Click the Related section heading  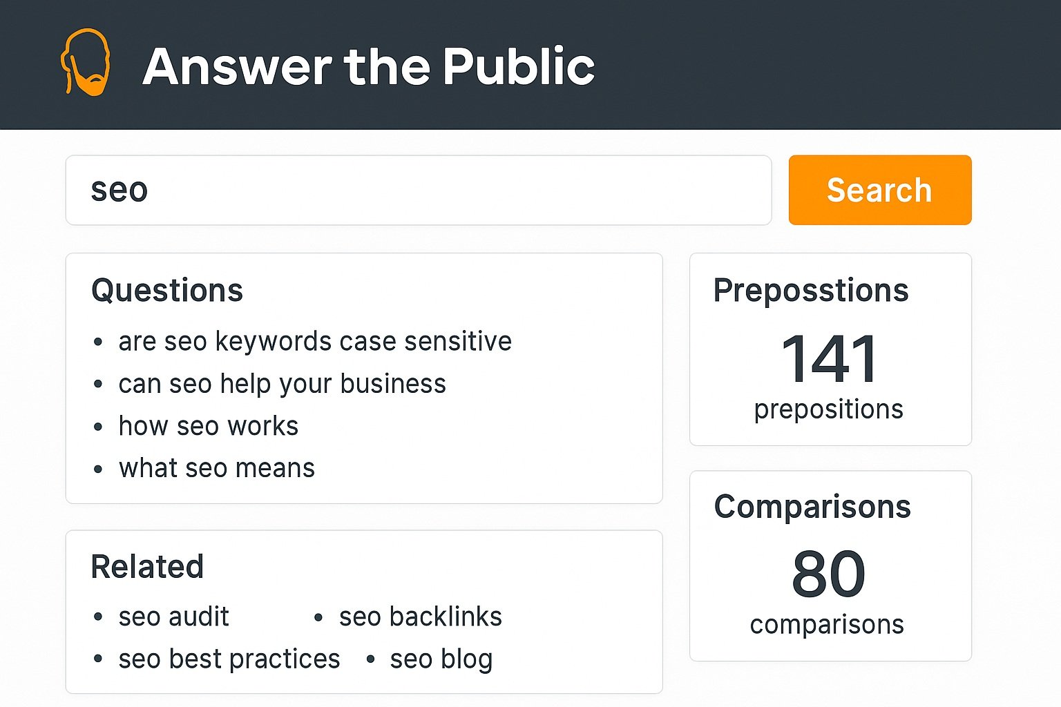point(147,567)
